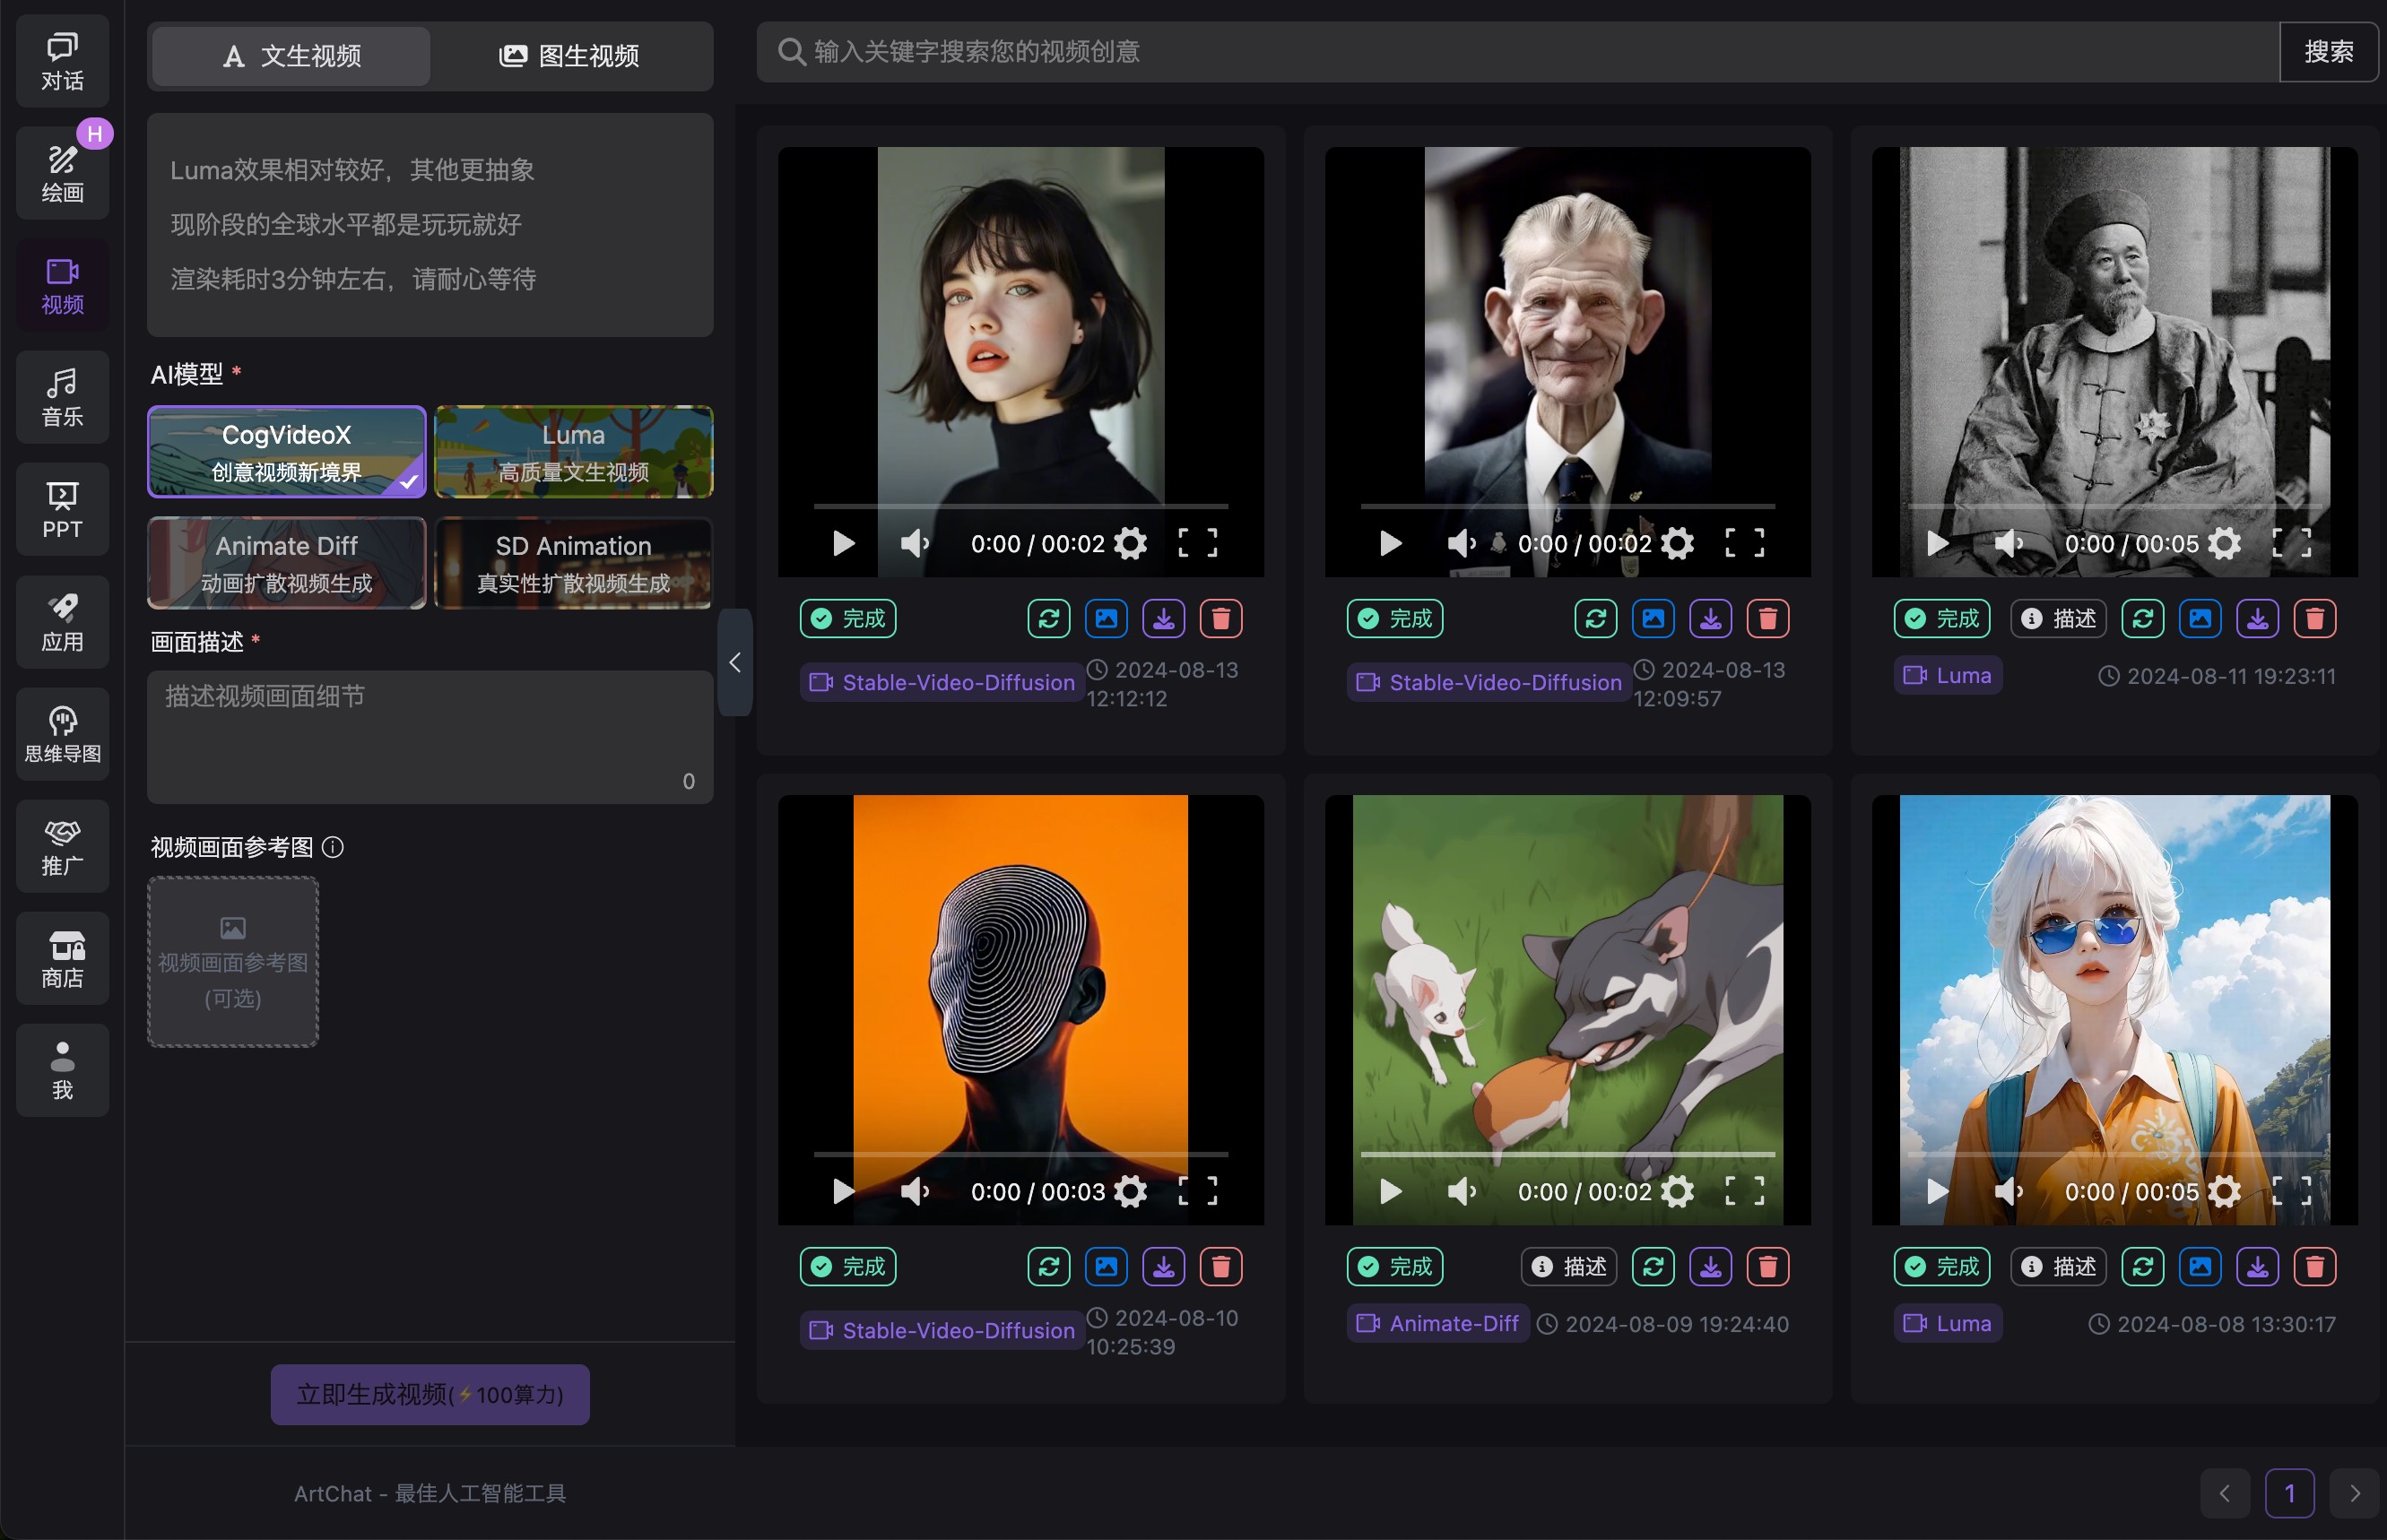2387x1540 pixels.
Task: Switch to the 文生视频 tab
Action: click(291, 56)
